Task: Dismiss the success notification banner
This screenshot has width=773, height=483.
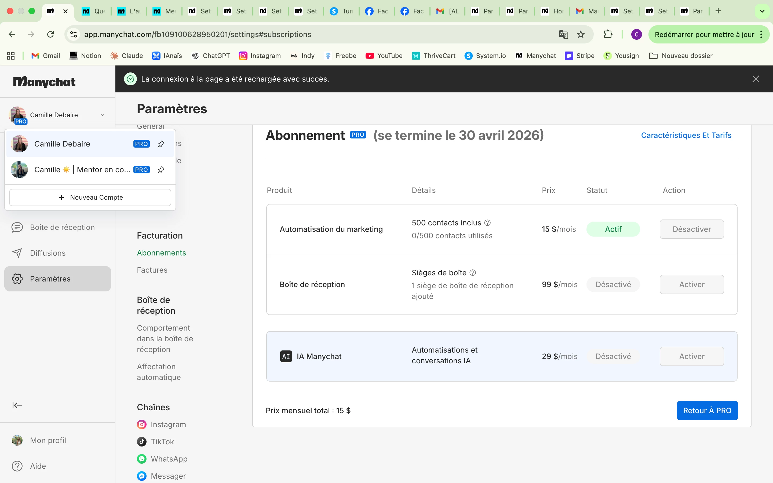Action: pos(756,79)
